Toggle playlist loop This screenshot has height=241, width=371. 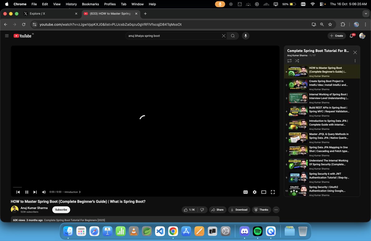click(x=289, y=61)
